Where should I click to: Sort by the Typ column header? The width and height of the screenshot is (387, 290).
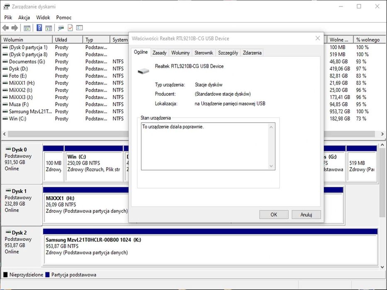pos(96,40)
